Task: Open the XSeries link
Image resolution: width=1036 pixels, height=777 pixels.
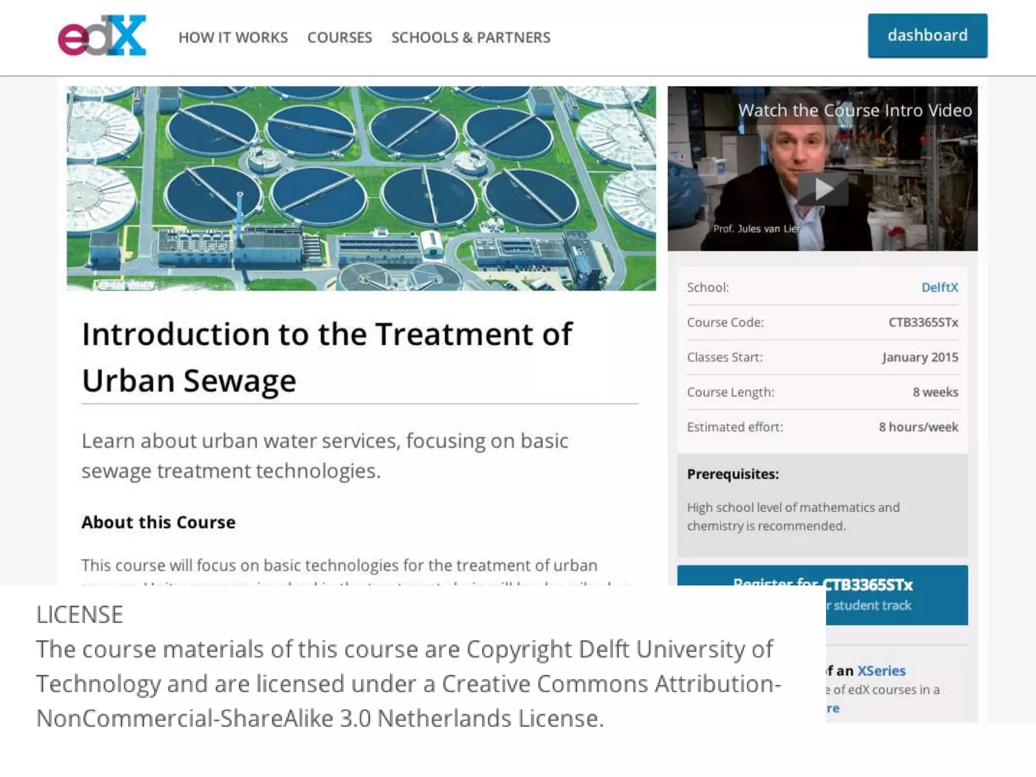Action: (x=881, y=671)
